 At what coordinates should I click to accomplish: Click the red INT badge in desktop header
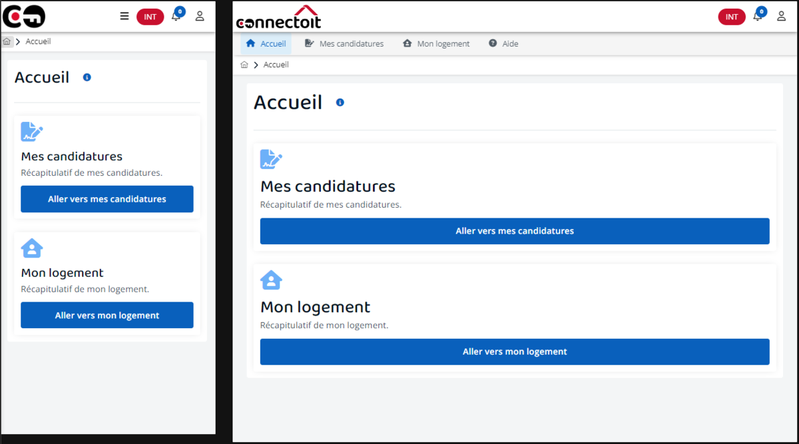[732, 17]
